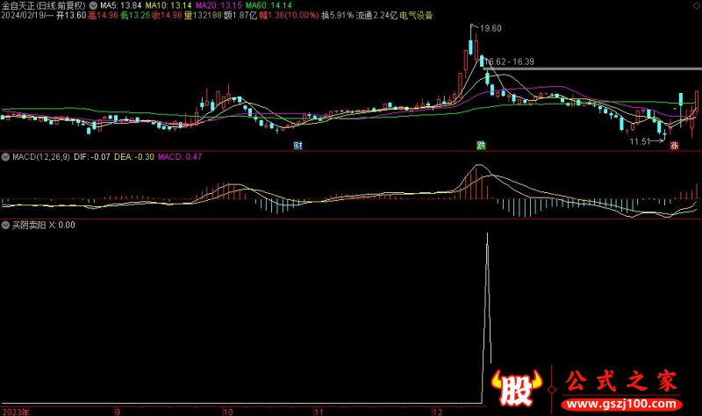Click the volume value 量132188
702x416 pixels.
point(203,15)
